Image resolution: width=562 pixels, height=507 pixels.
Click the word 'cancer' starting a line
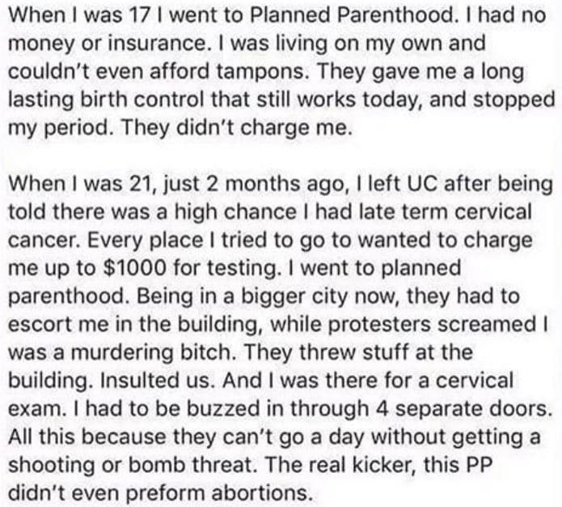[43, 241]
